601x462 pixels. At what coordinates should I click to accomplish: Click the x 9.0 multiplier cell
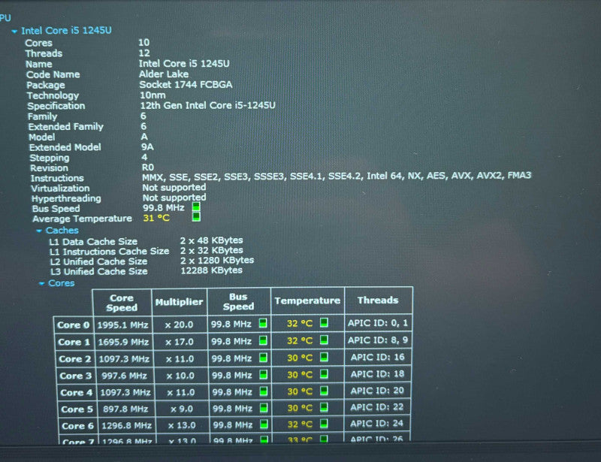182,409
